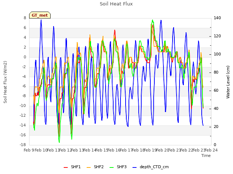Click the Feb 9 x-axis tick label
The image size is (233, 174).
pos(29,150)
